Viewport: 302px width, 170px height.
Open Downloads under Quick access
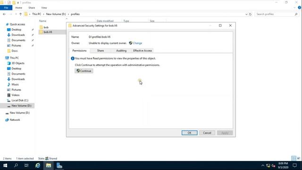tap(18, 35)
